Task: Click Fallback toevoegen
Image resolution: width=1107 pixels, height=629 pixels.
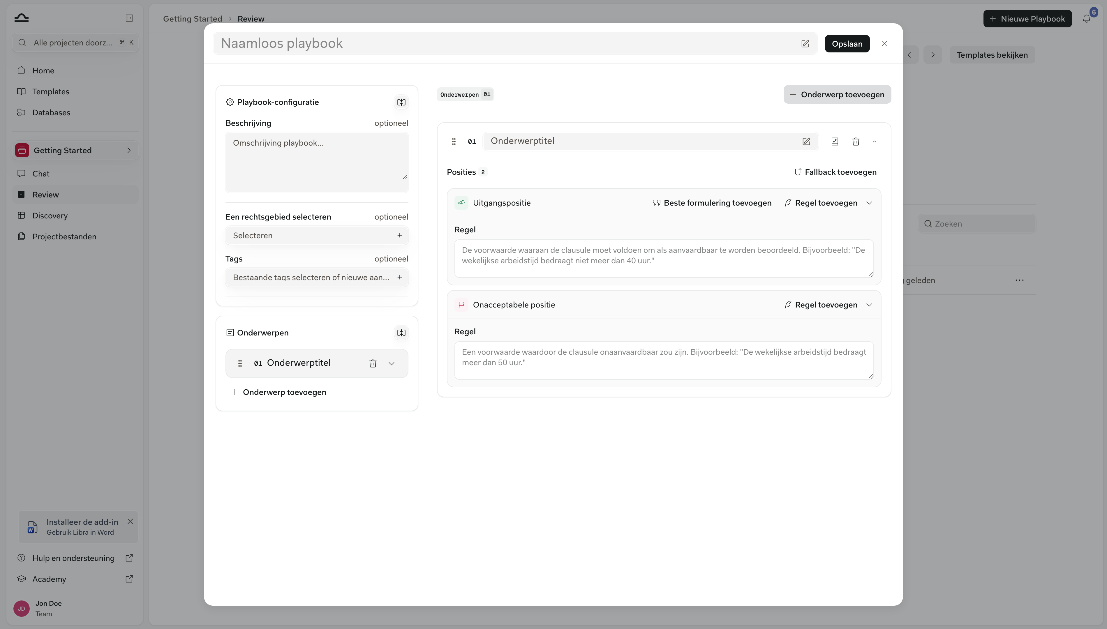Action: [x=836, y=172]
